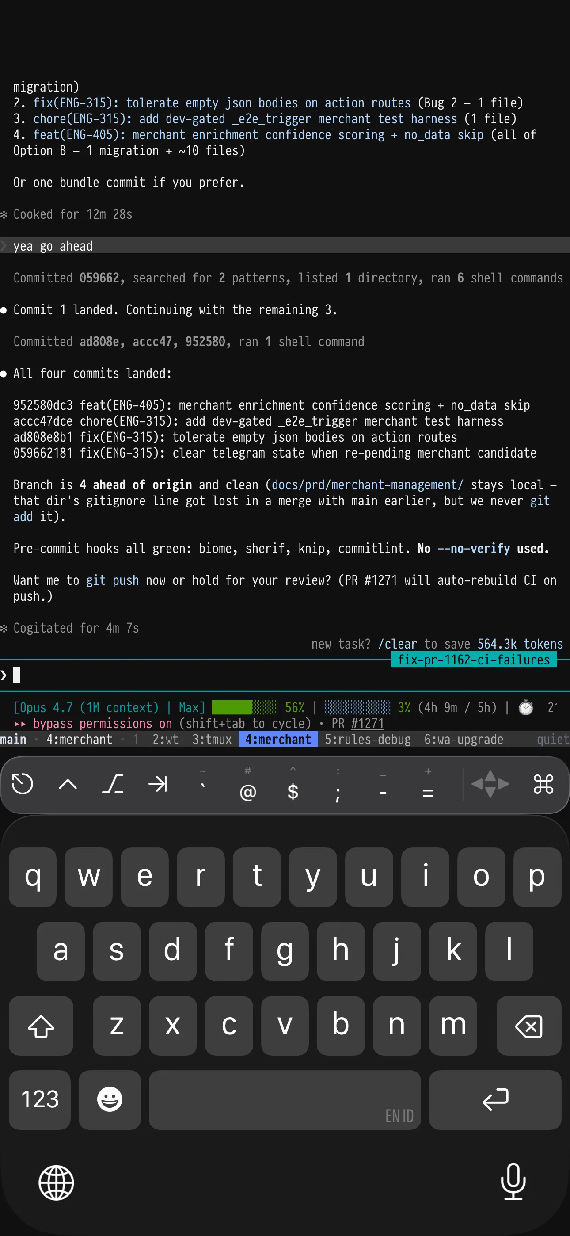The height and width of the screenshot is (1236, 570).
Task: Switch to tmux window 2:wt
Action: click(x=166, y=740)
